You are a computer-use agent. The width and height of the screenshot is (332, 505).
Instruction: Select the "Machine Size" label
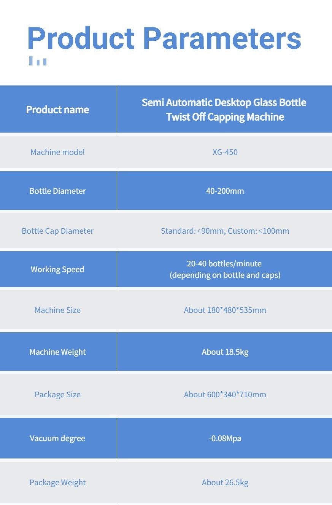pyautogui.click(x=58, y=310)
